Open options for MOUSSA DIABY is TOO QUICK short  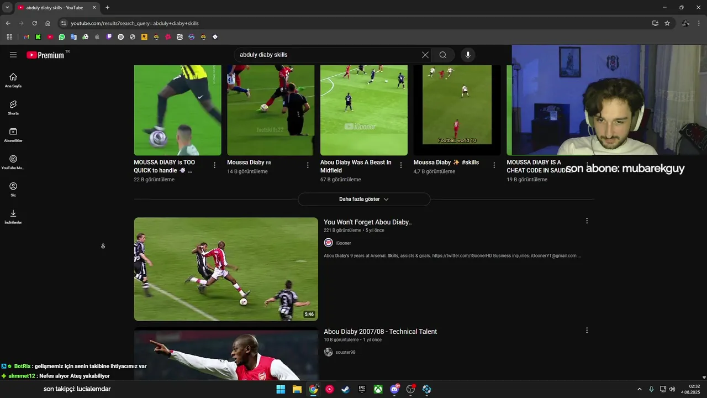[x=215, y=165]
